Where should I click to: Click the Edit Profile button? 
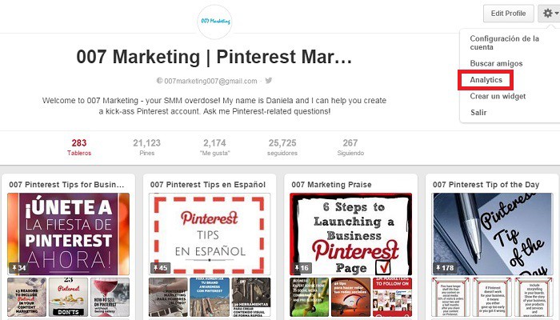pos(509,14)
